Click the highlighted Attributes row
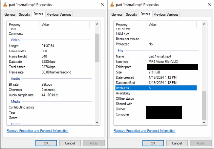This screenshot has height=149, width=214. point(156,88)
